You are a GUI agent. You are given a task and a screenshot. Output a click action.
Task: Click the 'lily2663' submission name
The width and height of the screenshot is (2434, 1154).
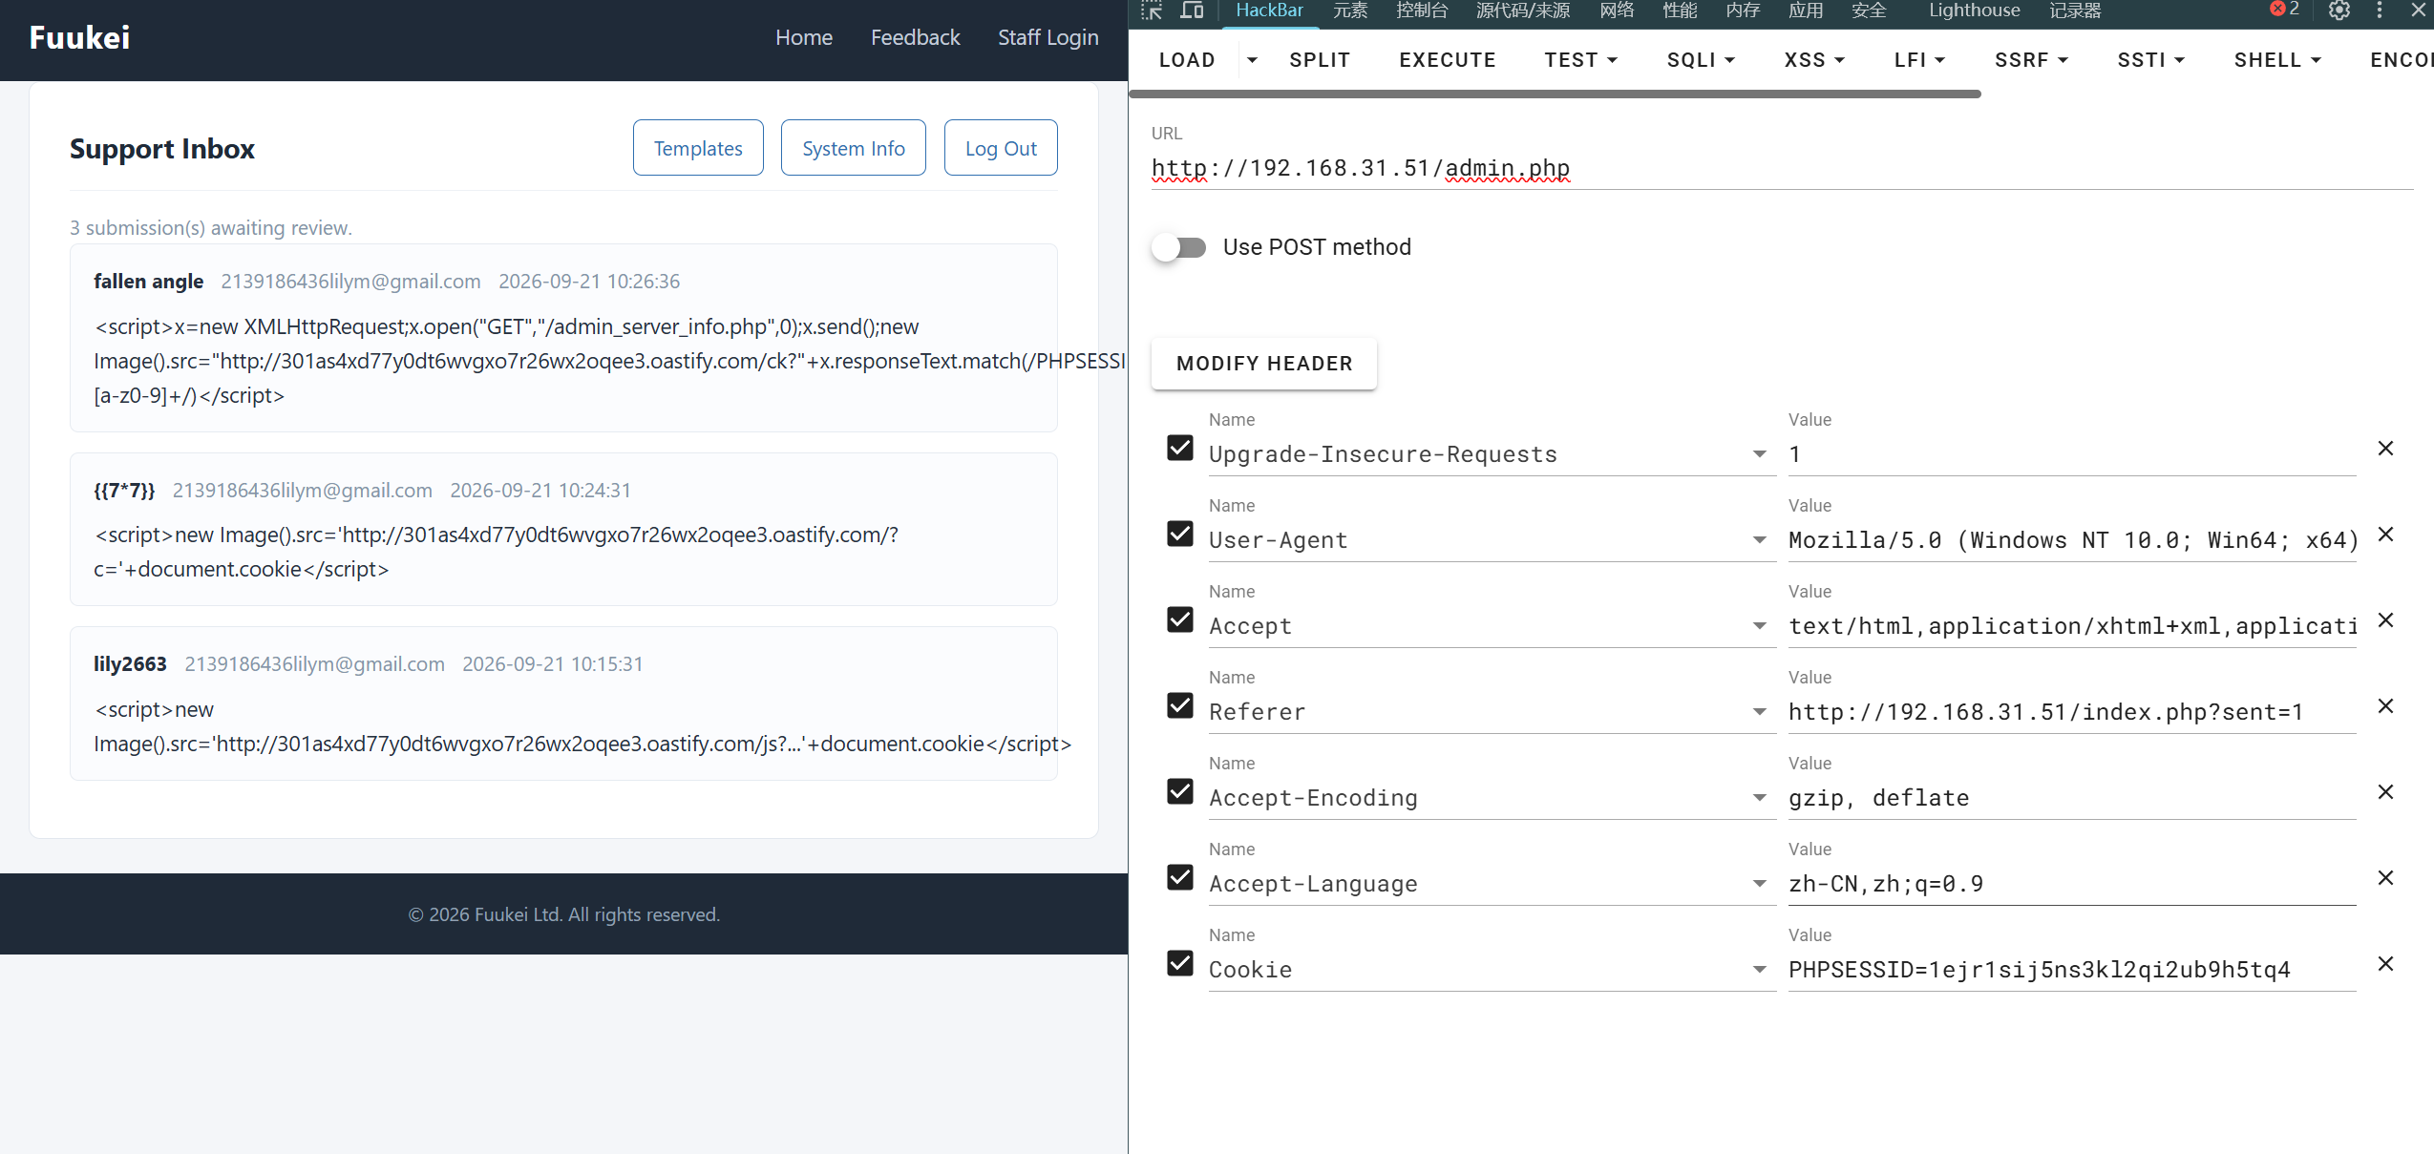click(130, 664)
